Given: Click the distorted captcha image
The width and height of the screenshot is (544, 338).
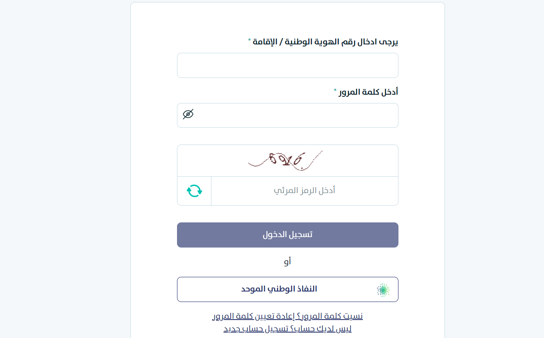Looking at the screenshot, I should click(x=286, y=160).
